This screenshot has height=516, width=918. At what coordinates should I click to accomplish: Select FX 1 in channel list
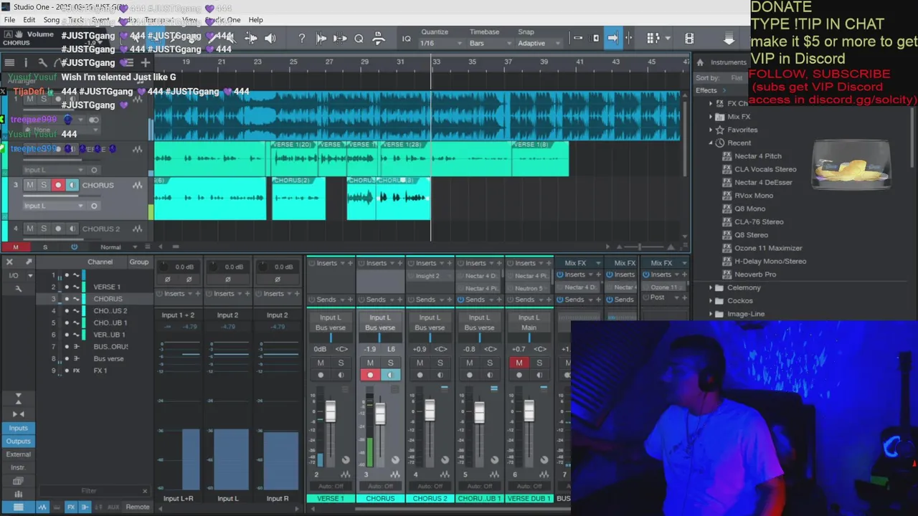point(100,371)
